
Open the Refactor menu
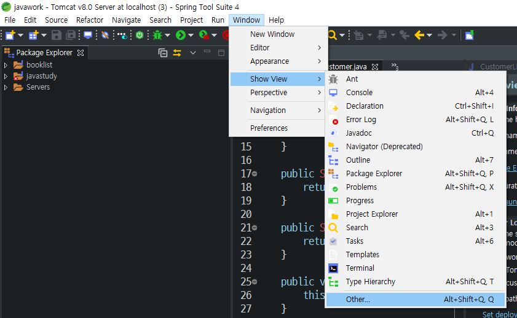click(x=90, y=20)
